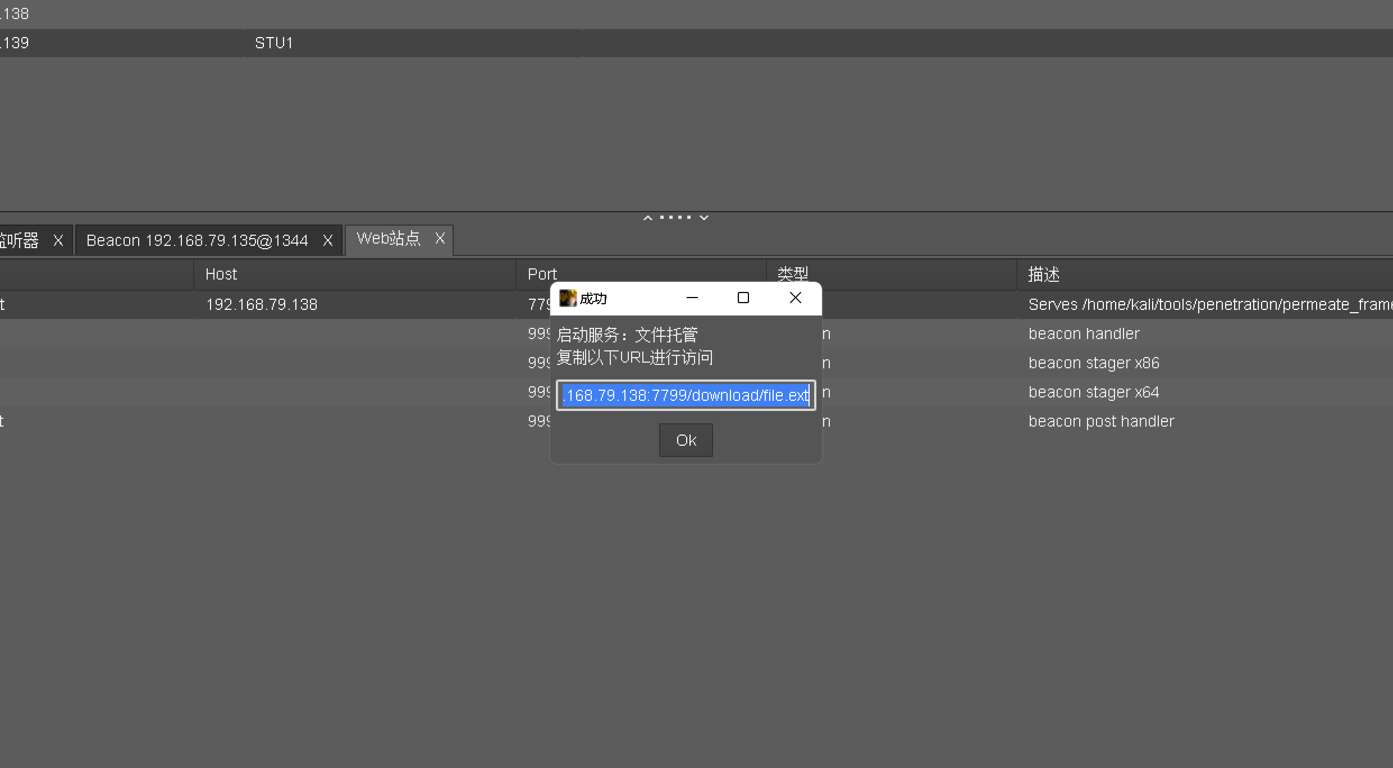Select the Web站点 tab

(x=388, y=239)
